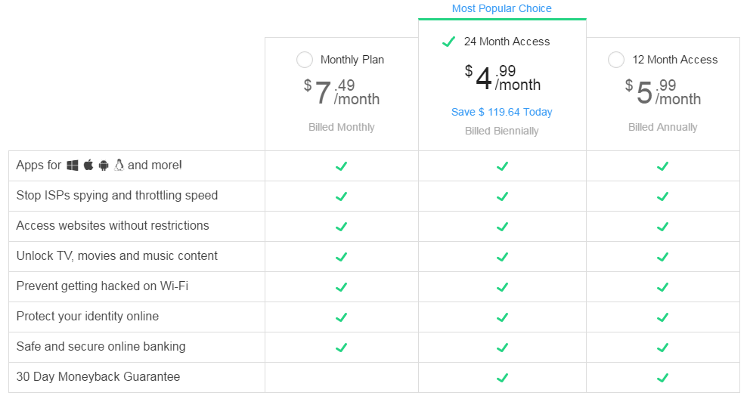Click the $4.99/month price
The image size is (747, 402).
click(x=503, y=78)
